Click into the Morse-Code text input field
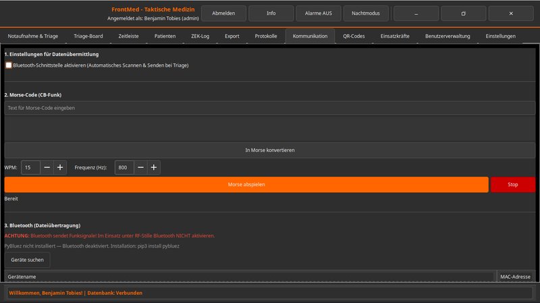540x303 pixels. click(x=269, y=108)
